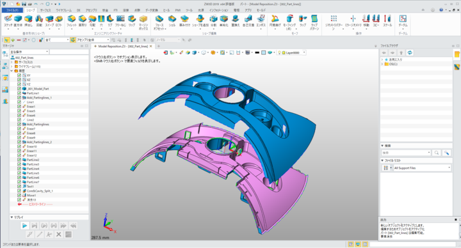Image resolution: width=461 pixels, height=248 pixels.
Task: Select the スケール (Scale) tool
Action: (x=387, y=21)
